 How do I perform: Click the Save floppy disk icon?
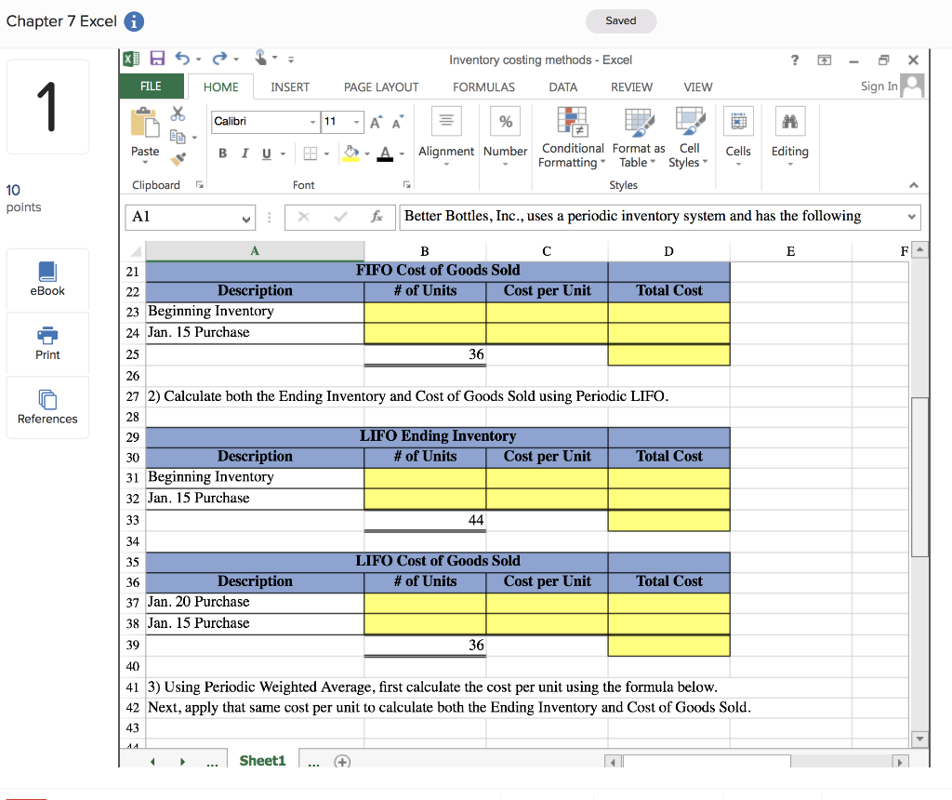[x=157, y=59]
